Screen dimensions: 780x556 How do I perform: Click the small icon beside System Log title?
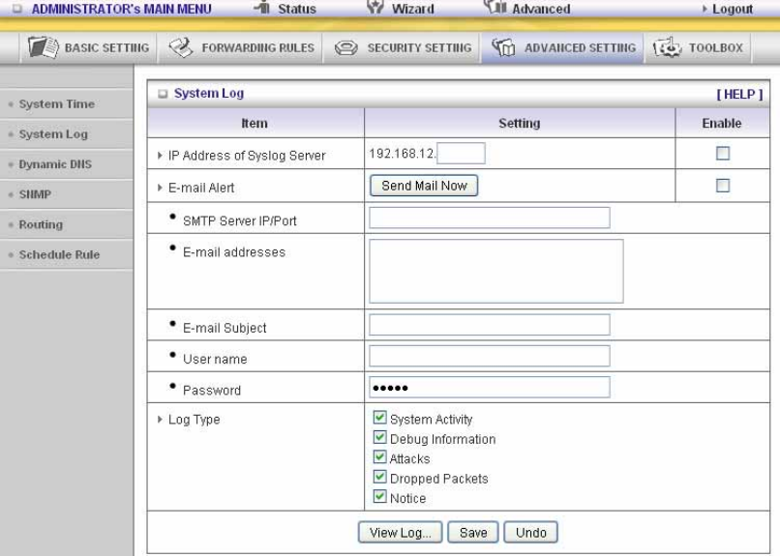coord(163,94)
